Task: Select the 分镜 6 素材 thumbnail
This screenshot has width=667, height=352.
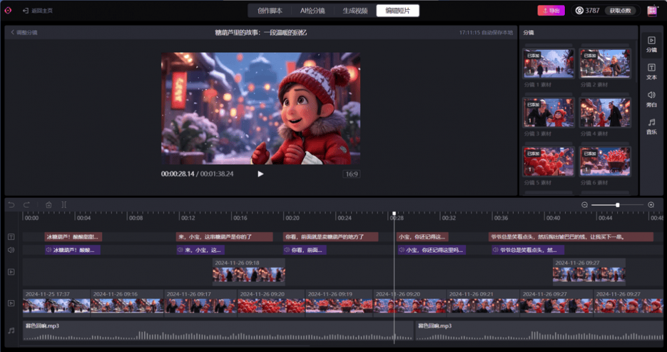Action: coord(605,161)
